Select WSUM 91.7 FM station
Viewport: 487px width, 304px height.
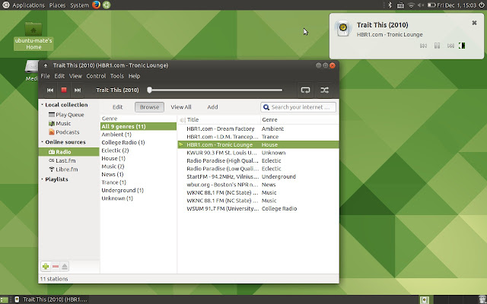click(259, 209)
